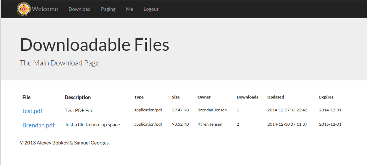This screenshot has height=165, width=367.
Task: Download the test.pdf file
Action: click(32, 111)
